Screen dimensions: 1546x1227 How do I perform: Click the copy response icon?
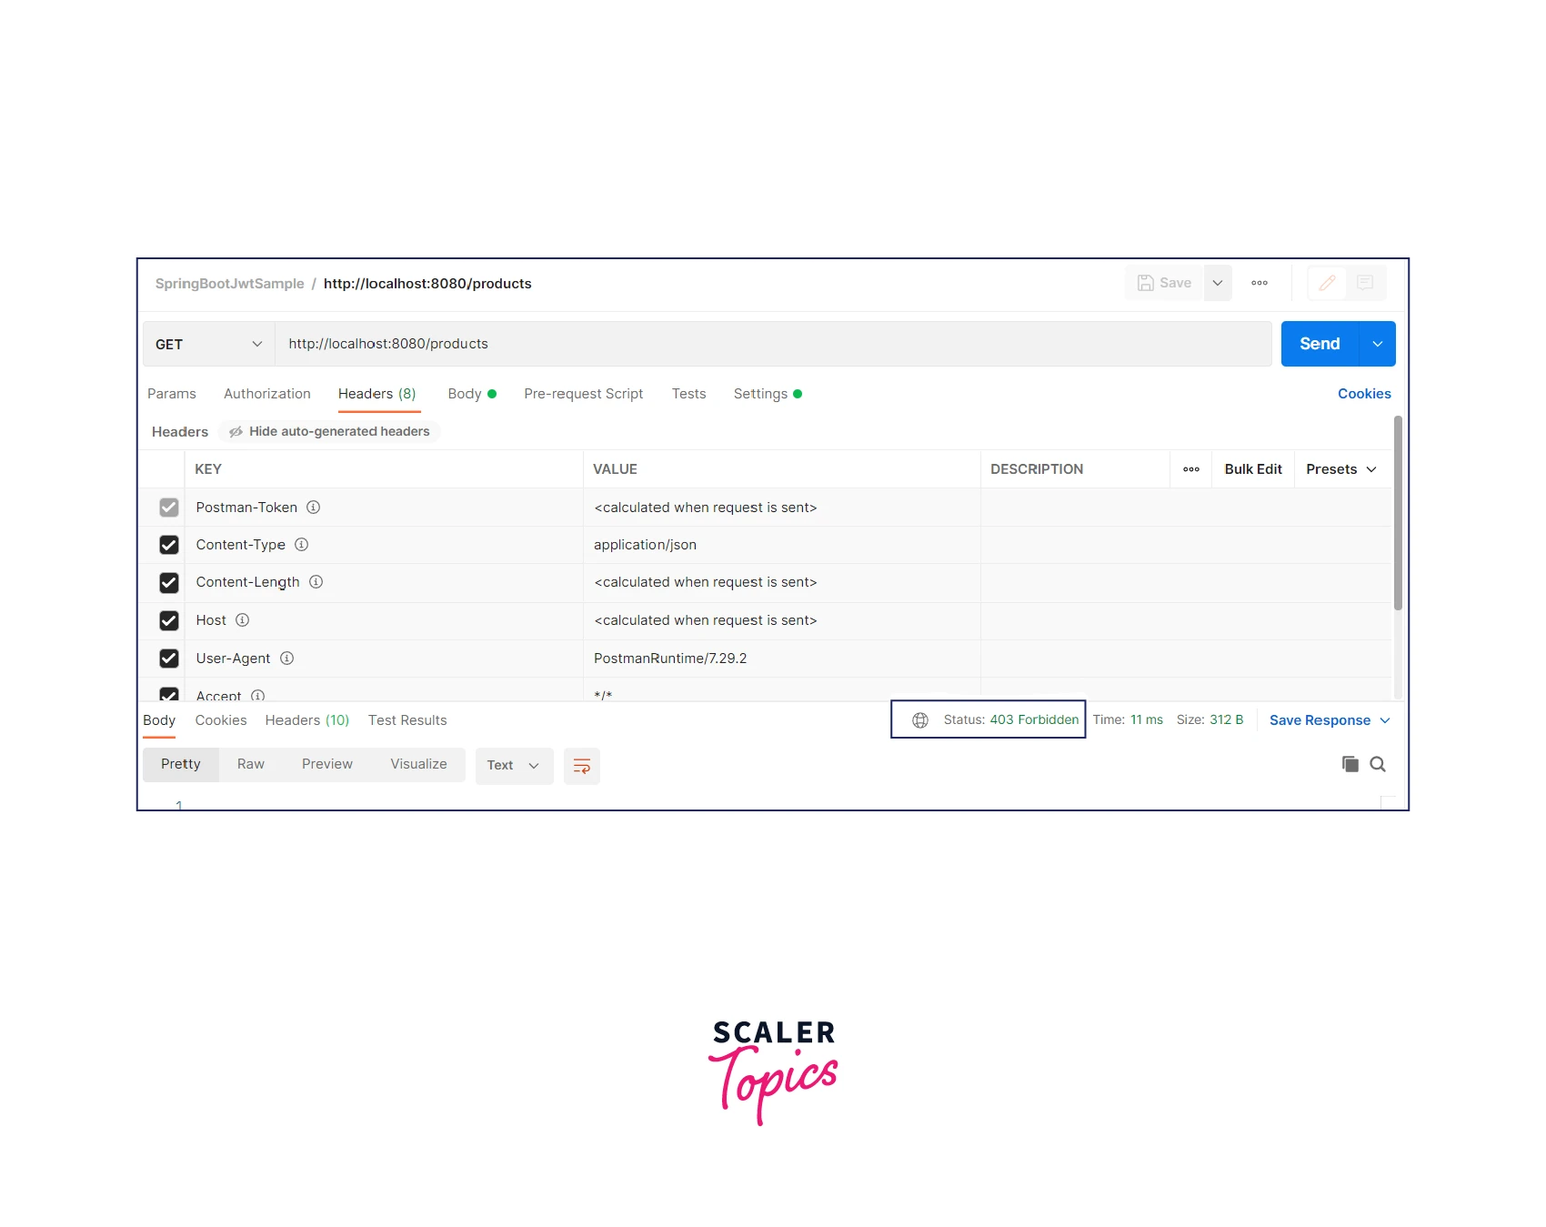tap(1350, 764)
